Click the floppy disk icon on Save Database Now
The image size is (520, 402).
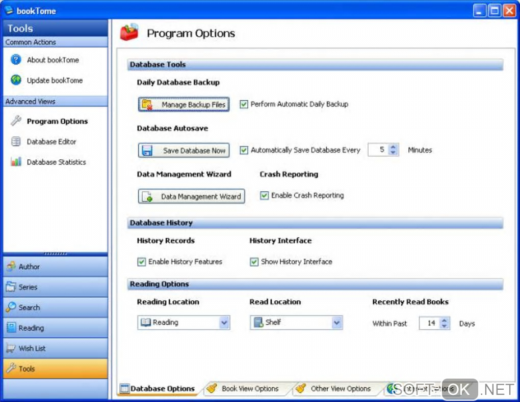tap(147, 150)
